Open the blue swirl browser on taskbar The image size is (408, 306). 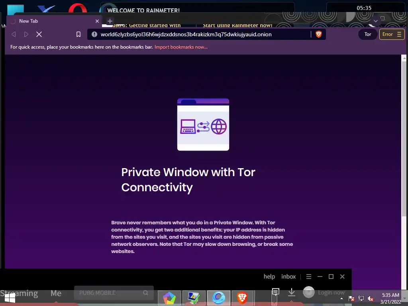click(x=219, y=298)
